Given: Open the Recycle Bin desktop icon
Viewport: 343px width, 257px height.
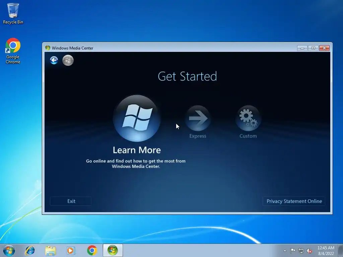Looking at the screenshot, I should click(x=13, y=13).
